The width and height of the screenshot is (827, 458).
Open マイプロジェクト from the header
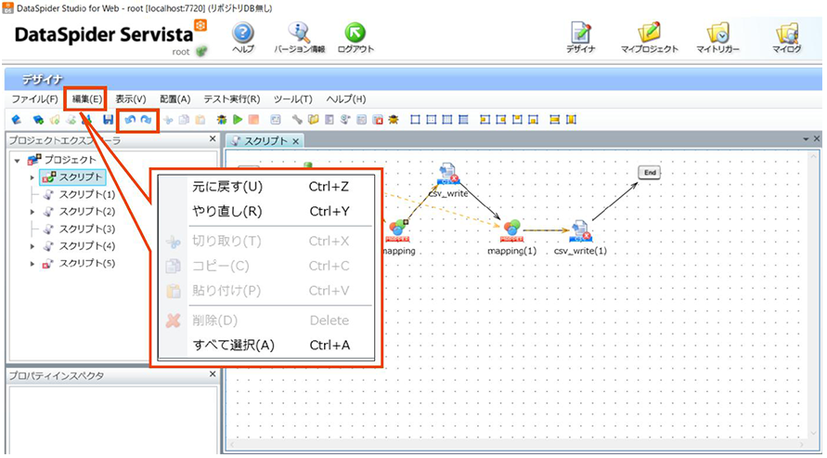pyautogui.click(x=649, y=35)
